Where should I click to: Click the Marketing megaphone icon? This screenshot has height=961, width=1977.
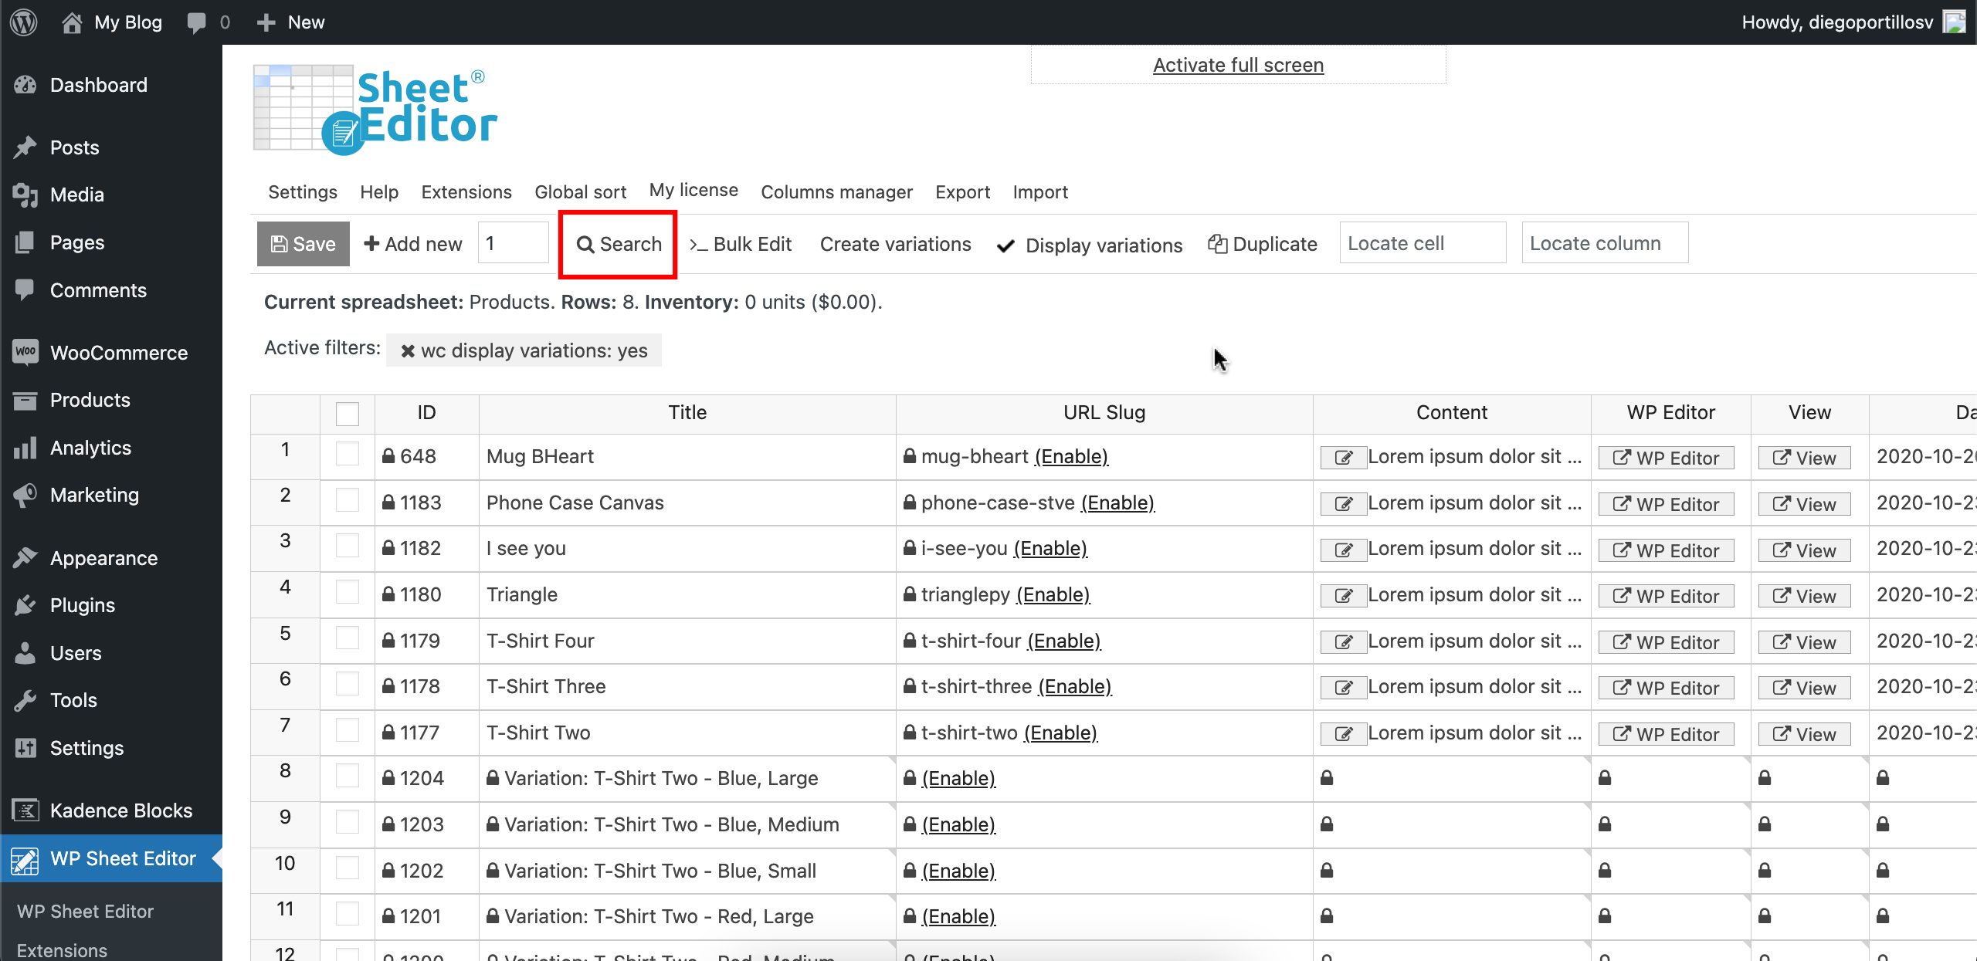25,495
